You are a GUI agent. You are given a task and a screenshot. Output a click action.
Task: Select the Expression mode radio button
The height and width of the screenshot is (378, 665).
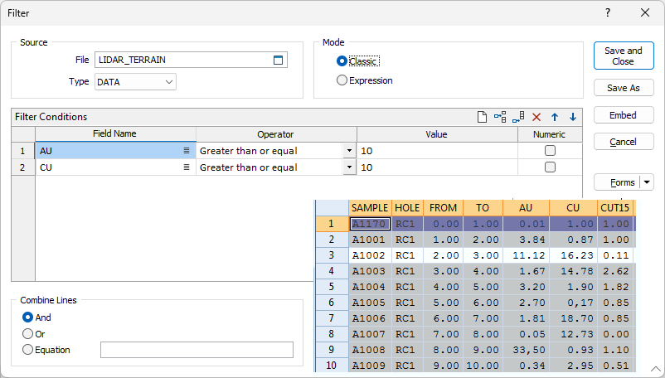pos(342,80)
